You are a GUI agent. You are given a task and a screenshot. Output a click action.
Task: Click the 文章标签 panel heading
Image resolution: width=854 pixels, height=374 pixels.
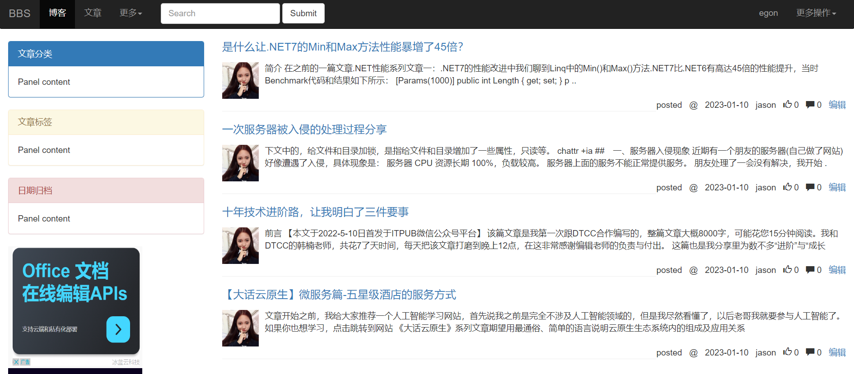pos(106,122)
